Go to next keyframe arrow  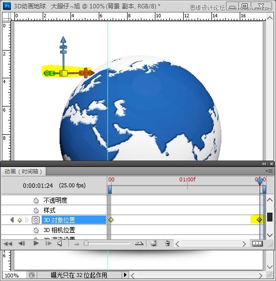click(27, 220)
